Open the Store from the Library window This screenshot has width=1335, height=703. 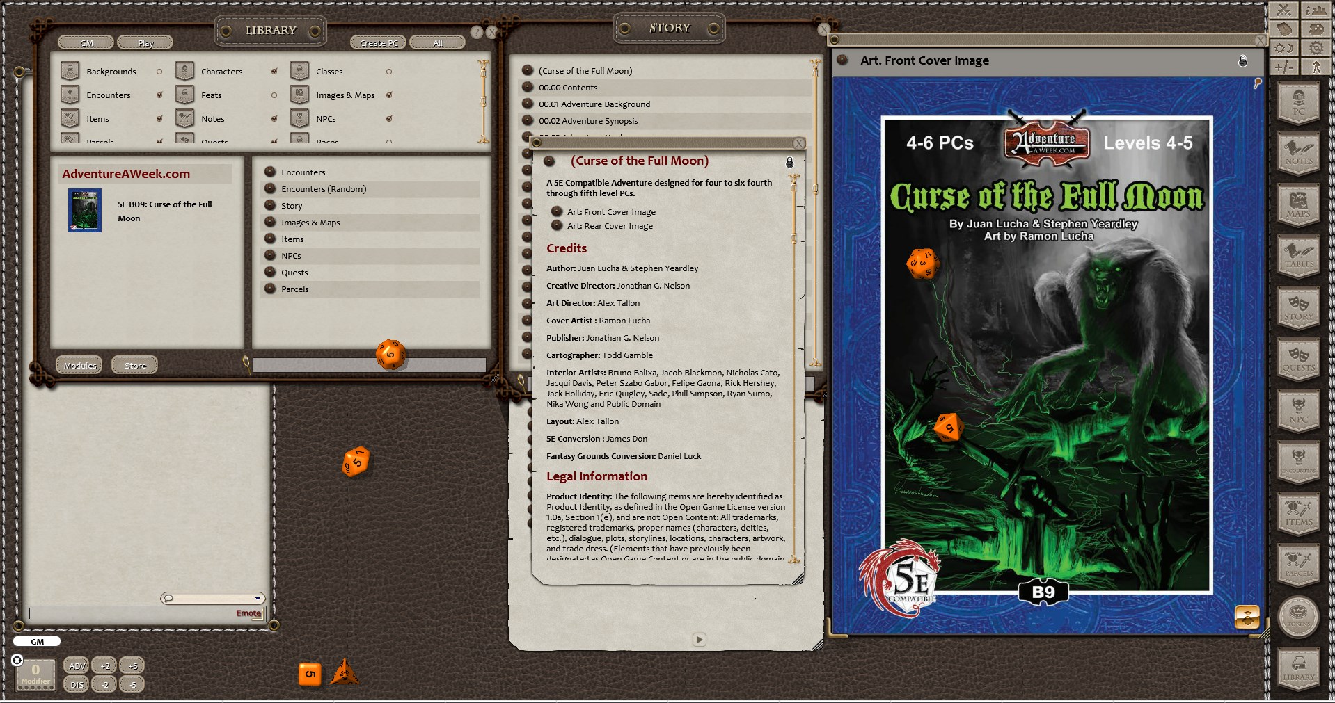(x=134, y=364)
